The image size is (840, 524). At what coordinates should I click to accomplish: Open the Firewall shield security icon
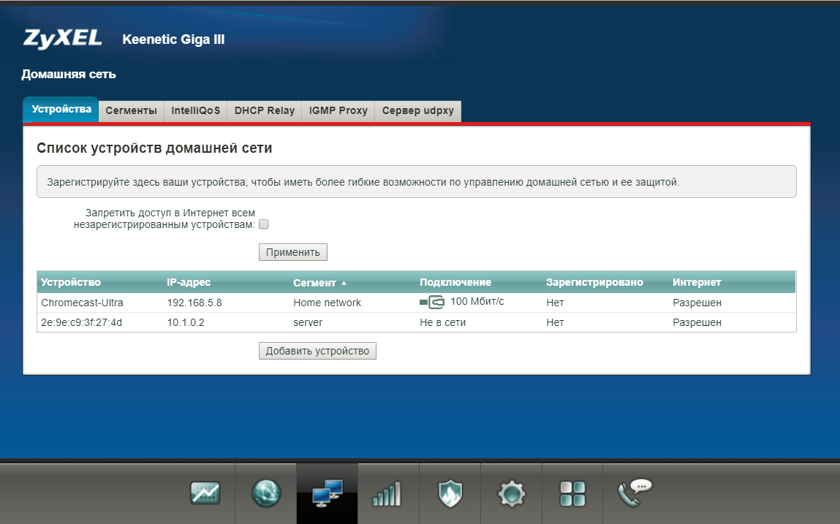[x=450, y=494]
